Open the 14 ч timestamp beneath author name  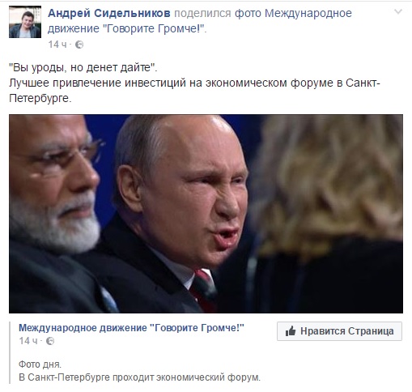click(x=57, y=45)
